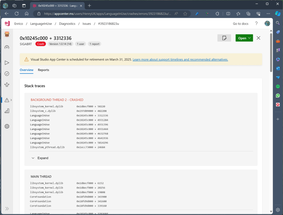Click the App Center logo icon

[7, 24]
